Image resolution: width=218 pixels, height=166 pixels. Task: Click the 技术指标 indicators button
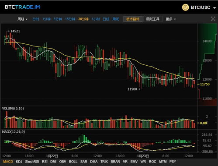[133, 19]
